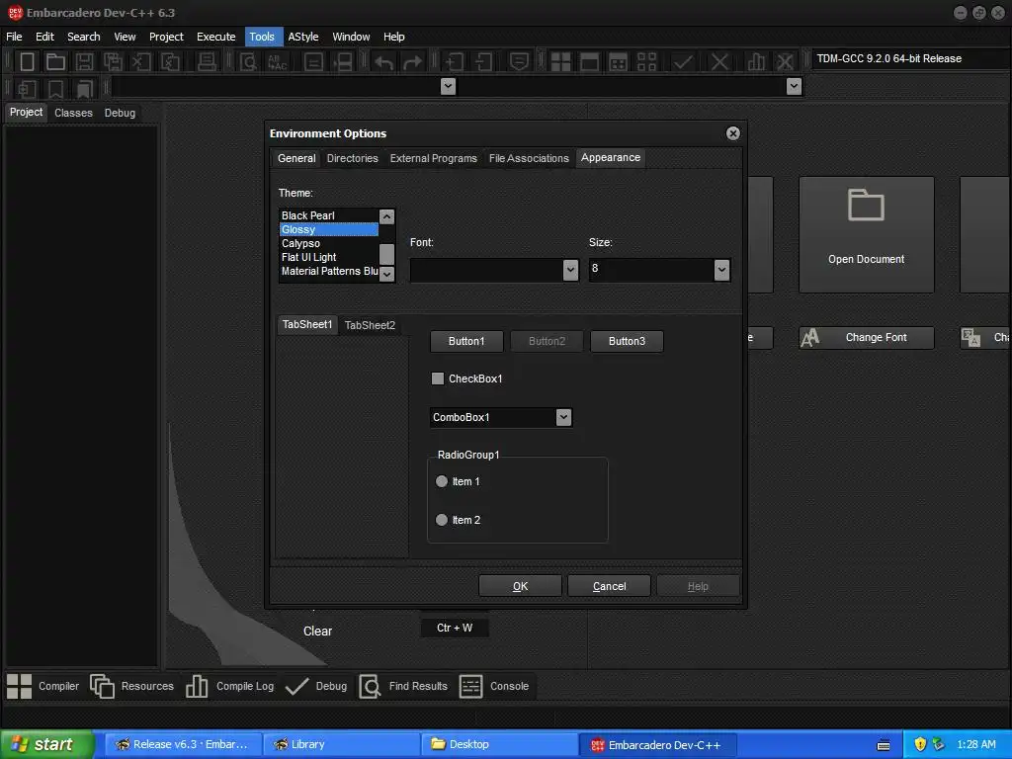Click the Debug checkmark toolbar icon
Viewport: 1012px width, 759px height.
click(683, 62)
